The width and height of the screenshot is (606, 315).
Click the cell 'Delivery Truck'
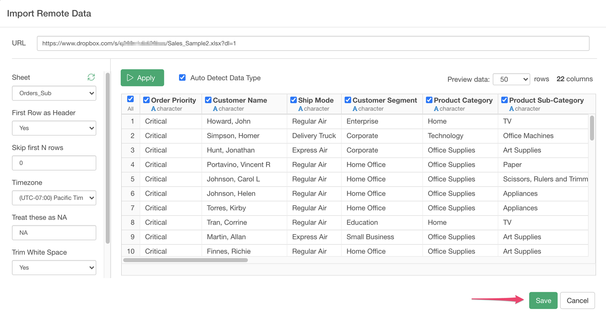pos(314,136)
